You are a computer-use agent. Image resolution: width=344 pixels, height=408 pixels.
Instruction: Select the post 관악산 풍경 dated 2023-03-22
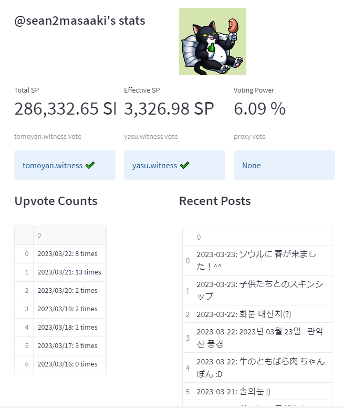(x=263, y=338)
